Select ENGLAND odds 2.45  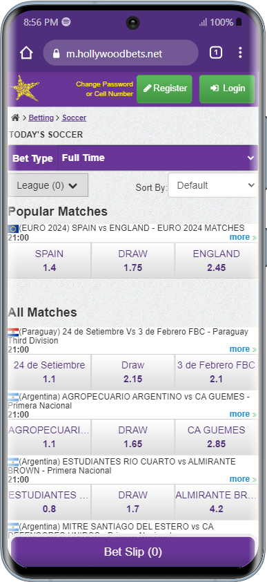[x=216, y=261]
